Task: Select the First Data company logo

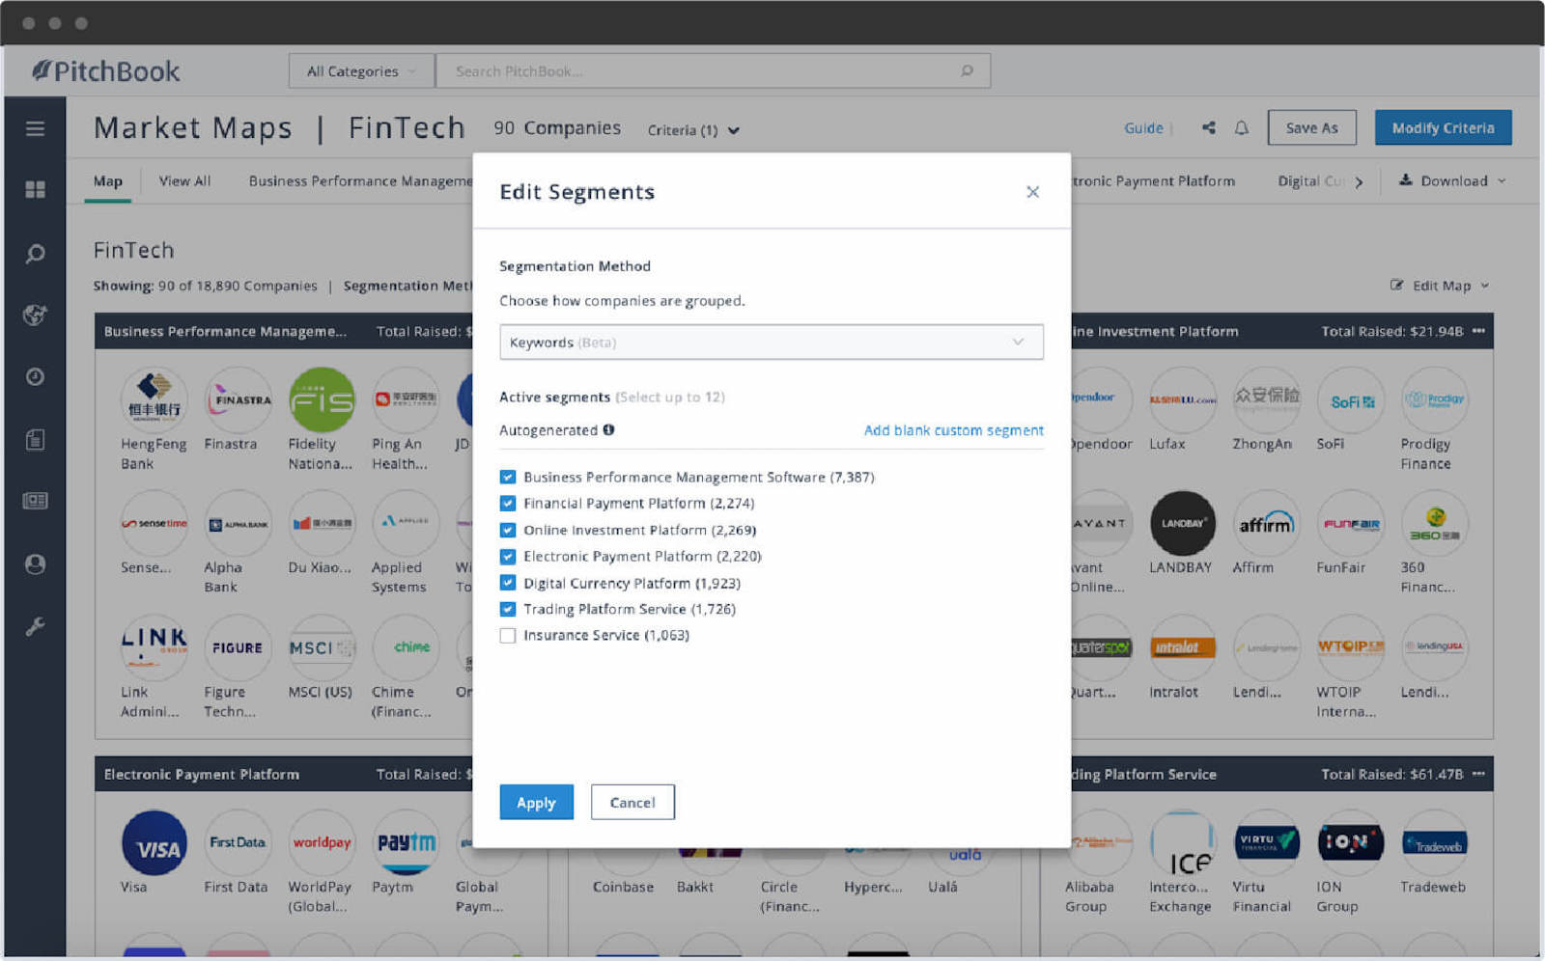Action: 238,842
